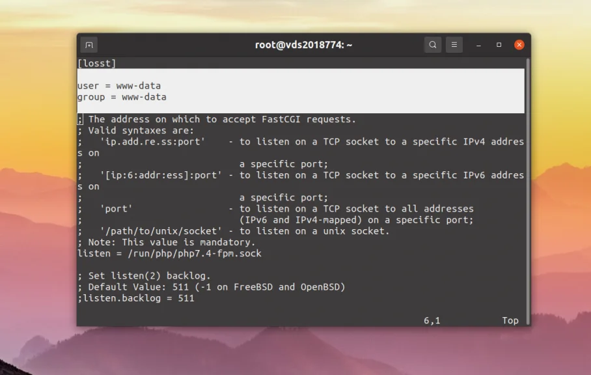
Task: Click the '[ip:6:addr:ess]:port' syntax text
Action: click(x=161, y=175)
